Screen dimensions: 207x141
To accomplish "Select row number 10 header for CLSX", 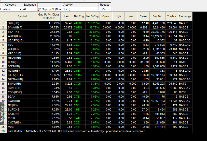I will [x=3, y=62].
